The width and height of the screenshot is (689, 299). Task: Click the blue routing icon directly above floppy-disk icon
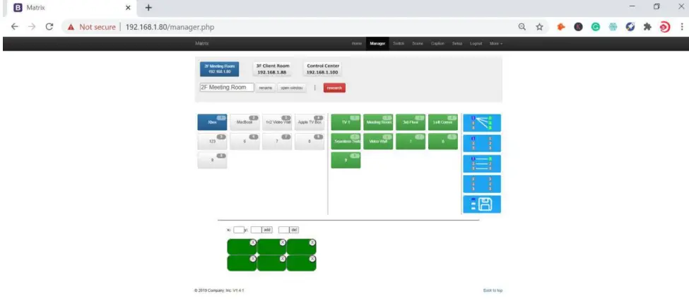pos(482,184)
